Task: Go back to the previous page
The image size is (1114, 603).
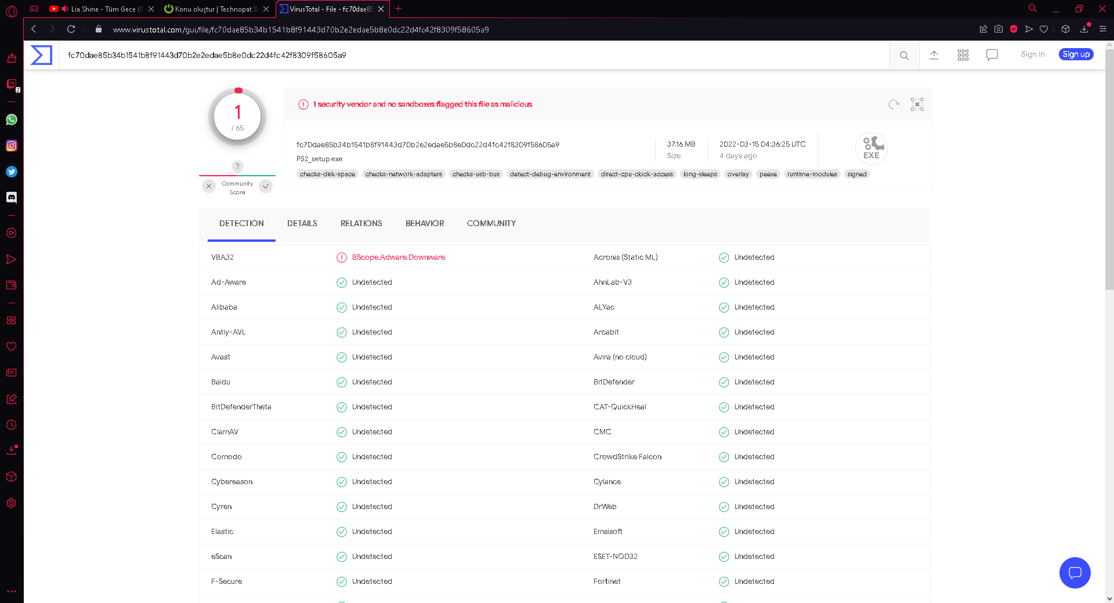Action: click(x=34, y=29)
